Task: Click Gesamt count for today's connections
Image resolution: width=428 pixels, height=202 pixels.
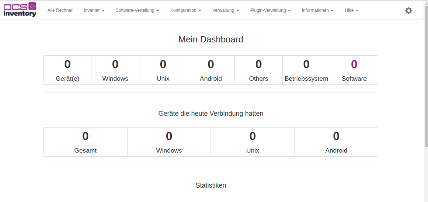Action: pyautogui.click(x=86, y=136)
